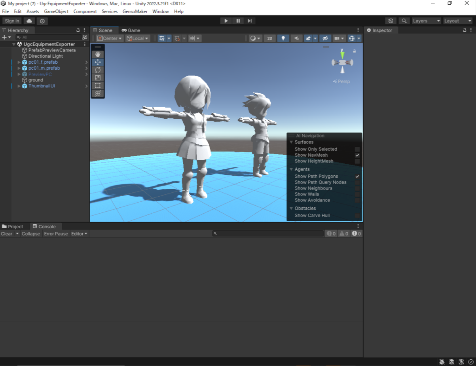This screenshot has height=366, width=476.
Task: Toggle 2D view mode
Action: (x=270, y=38)
